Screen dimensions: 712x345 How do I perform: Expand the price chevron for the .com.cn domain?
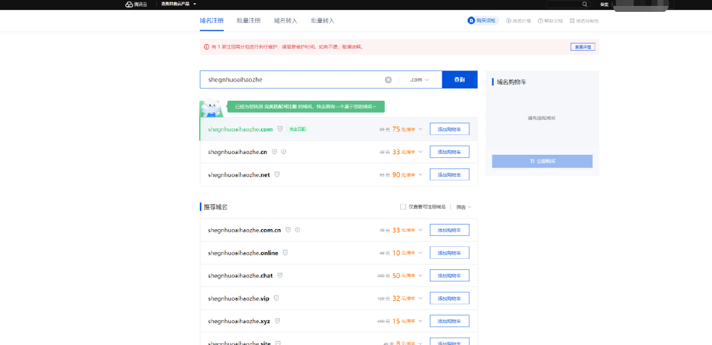click(x=421, y=230)
